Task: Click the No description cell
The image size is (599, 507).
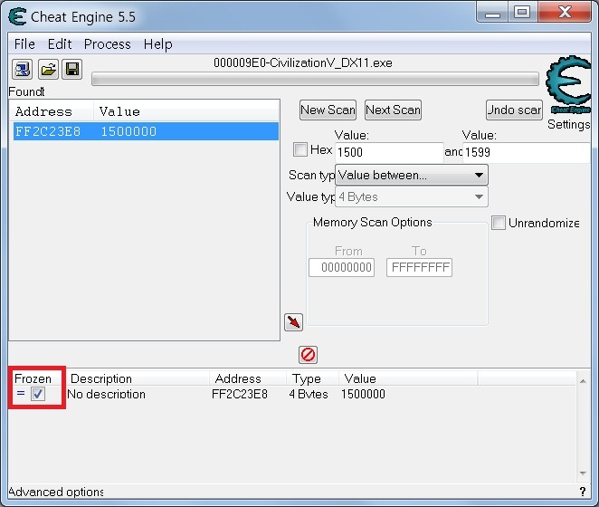Action: pos(106,394)
